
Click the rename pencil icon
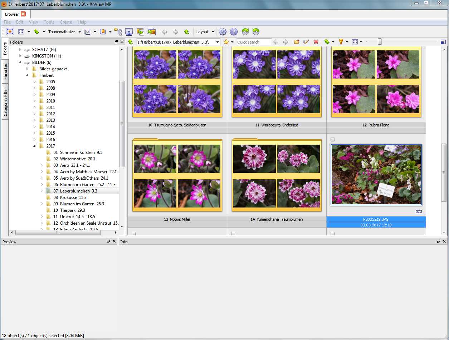click(306, 42)
